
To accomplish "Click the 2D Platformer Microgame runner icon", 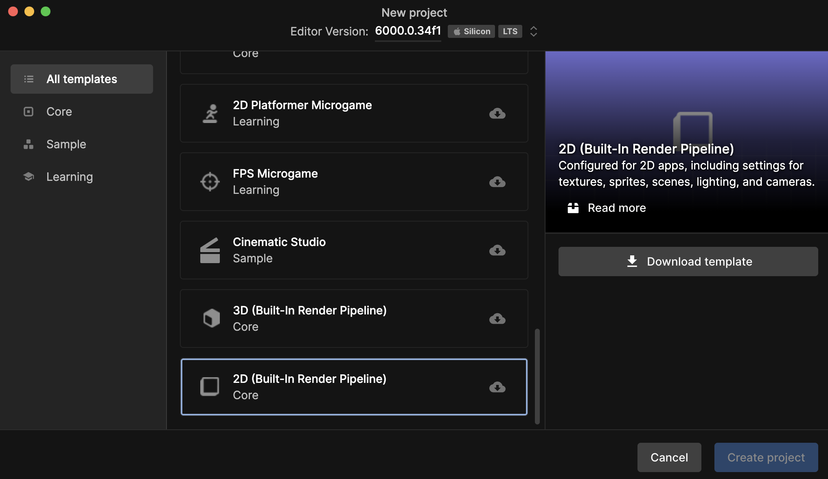I will [210, 113].
